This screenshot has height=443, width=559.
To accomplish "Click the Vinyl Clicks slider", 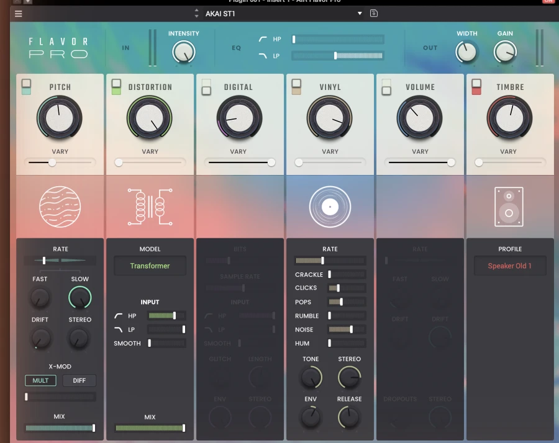I will [347, 288].
